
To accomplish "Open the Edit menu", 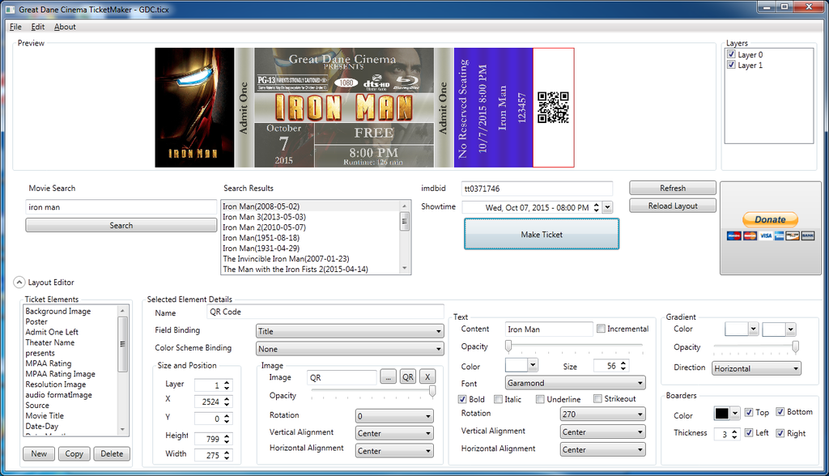I will click(37, 27).
